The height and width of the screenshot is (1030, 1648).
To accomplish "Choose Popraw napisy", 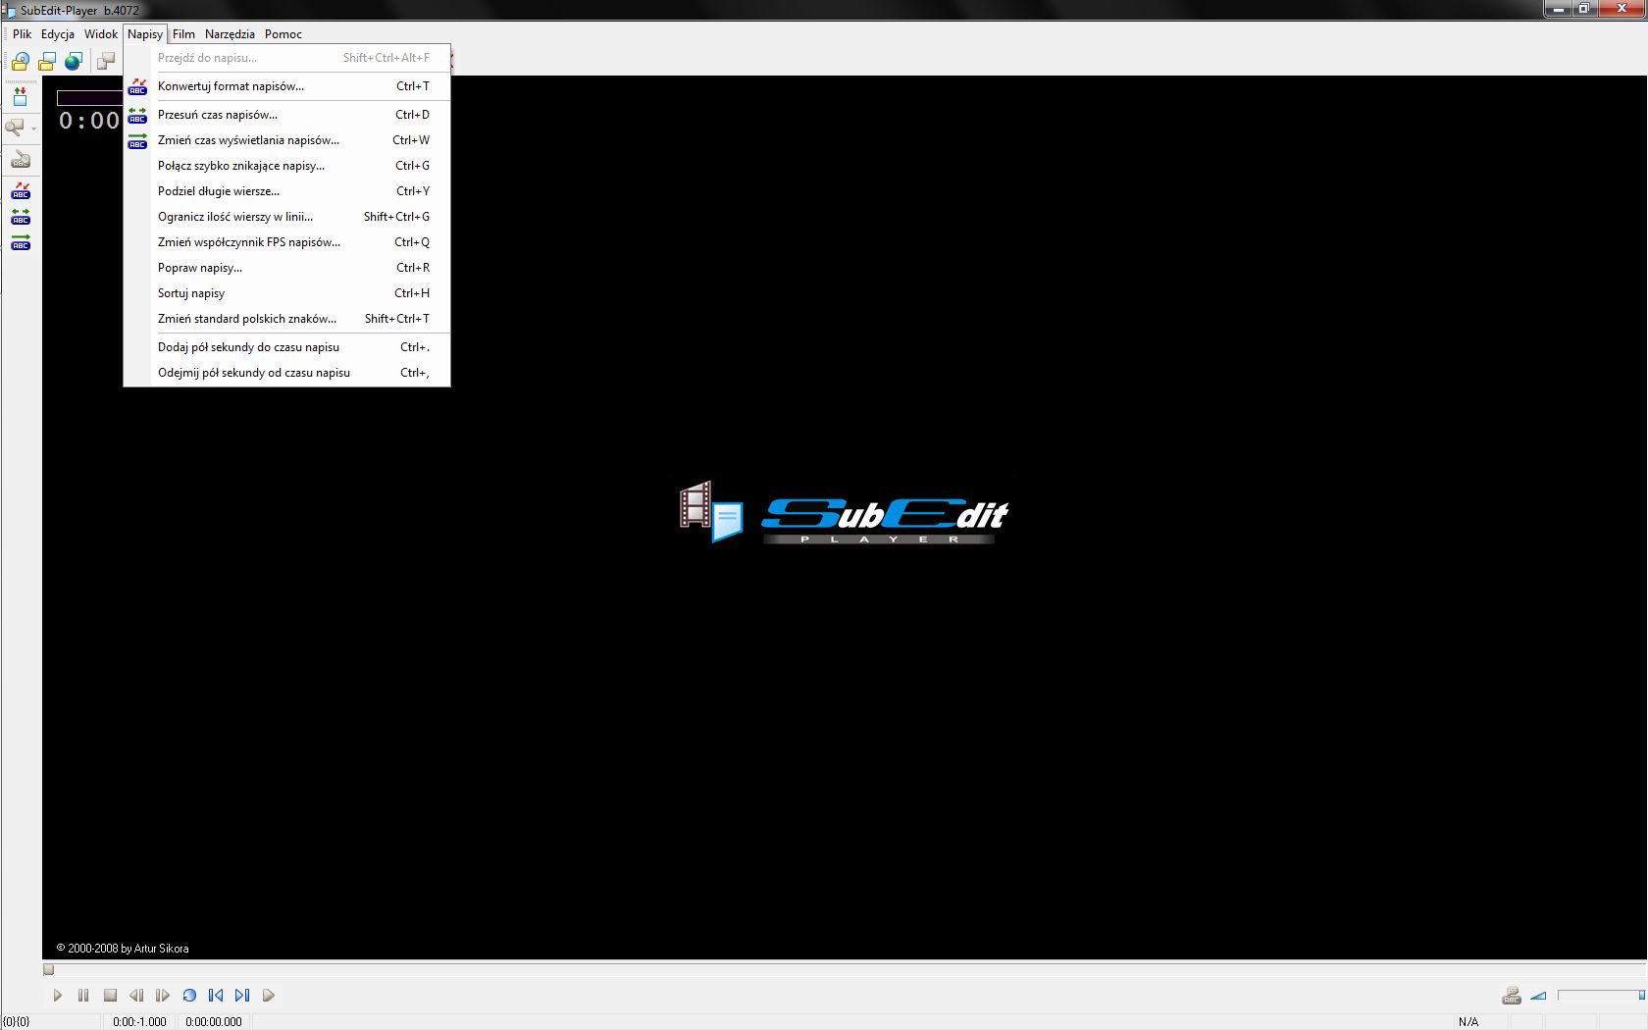I will tap(286, 268).
